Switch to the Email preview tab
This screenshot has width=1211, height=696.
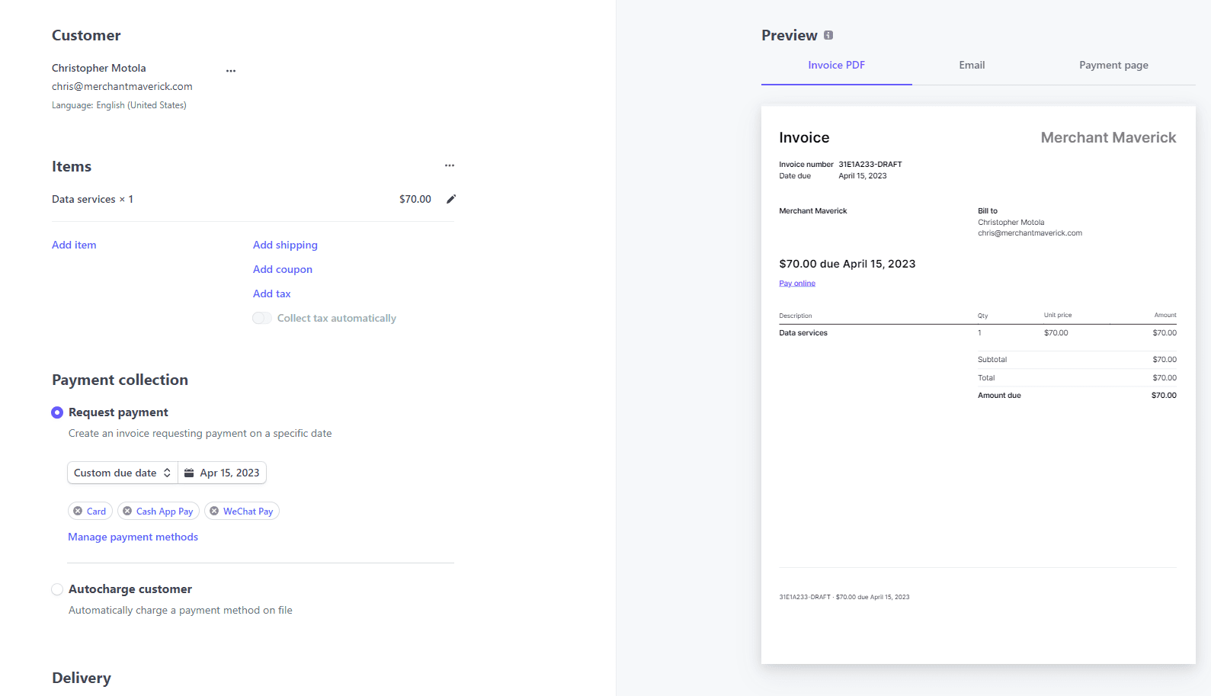point(972,65)
